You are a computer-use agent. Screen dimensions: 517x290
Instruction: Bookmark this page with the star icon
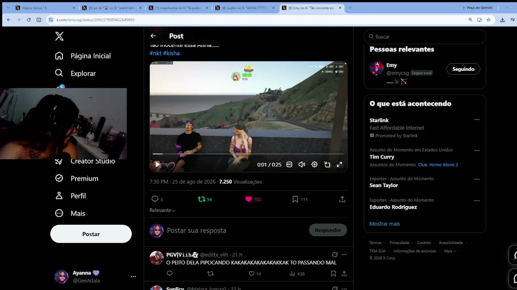pos(488,20)
